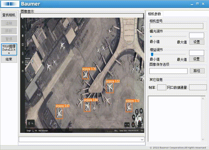Screen dimensions: 209x150
Task: Focus the 相机型号 text field
Action: (176, 26)
